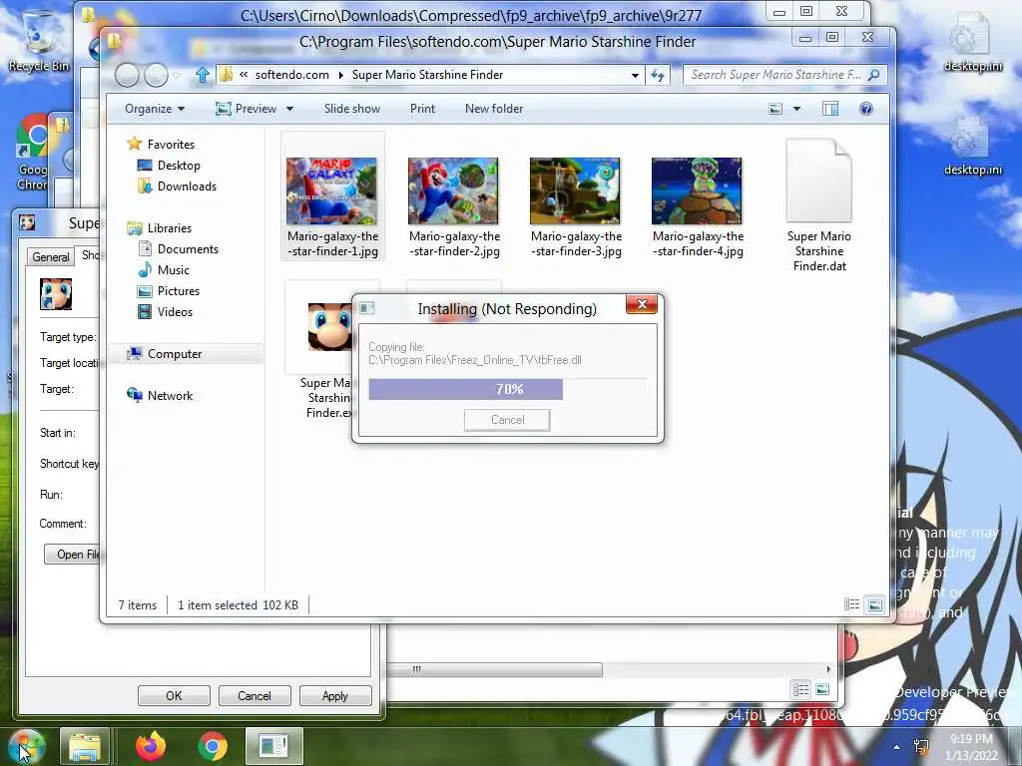
Task: Select the upper desktop.ini desktop icon
Action: (972, 42)
